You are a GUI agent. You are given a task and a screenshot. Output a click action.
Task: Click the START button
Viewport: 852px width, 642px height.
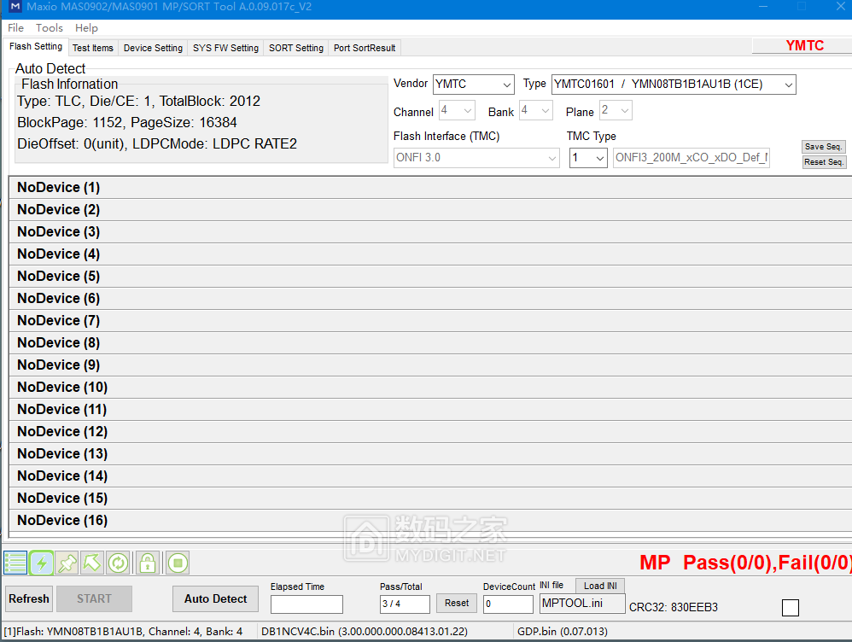pos(94,598)
